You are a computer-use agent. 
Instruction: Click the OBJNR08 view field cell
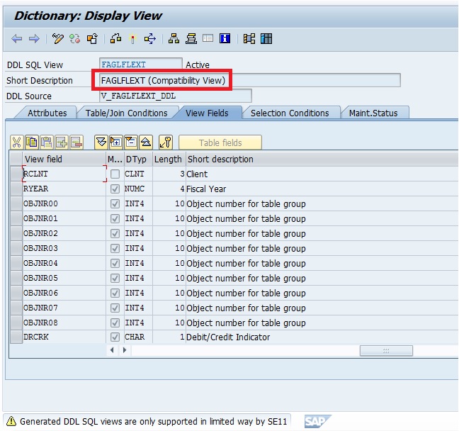click(64, 323)
